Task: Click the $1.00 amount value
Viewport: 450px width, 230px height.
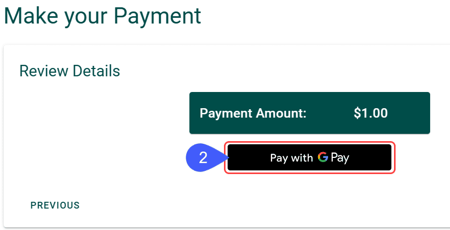Action: (x=370, y=113)
